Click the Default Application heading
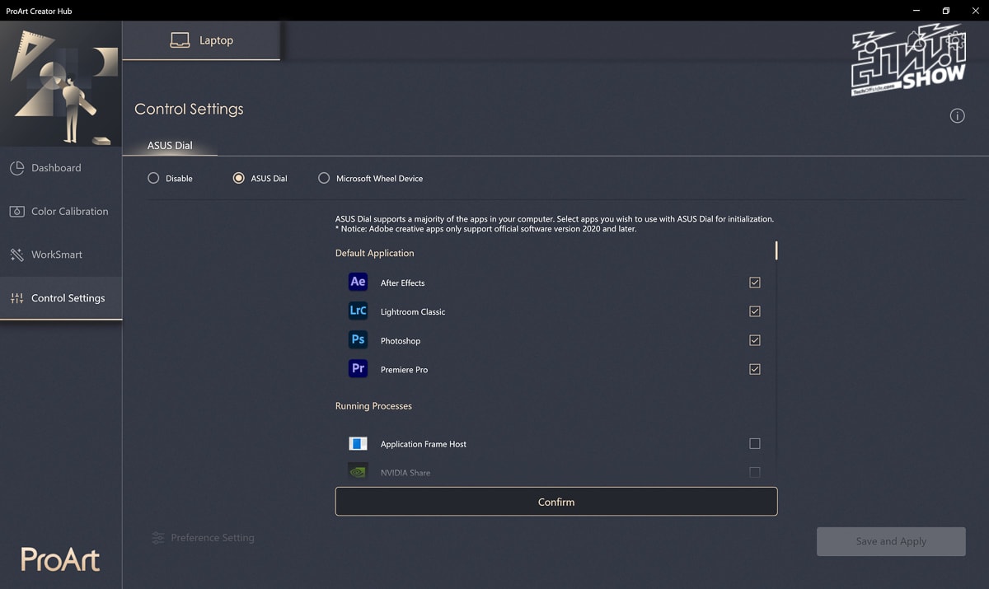This screenshot has height=589, width=989. coord(374,253)
